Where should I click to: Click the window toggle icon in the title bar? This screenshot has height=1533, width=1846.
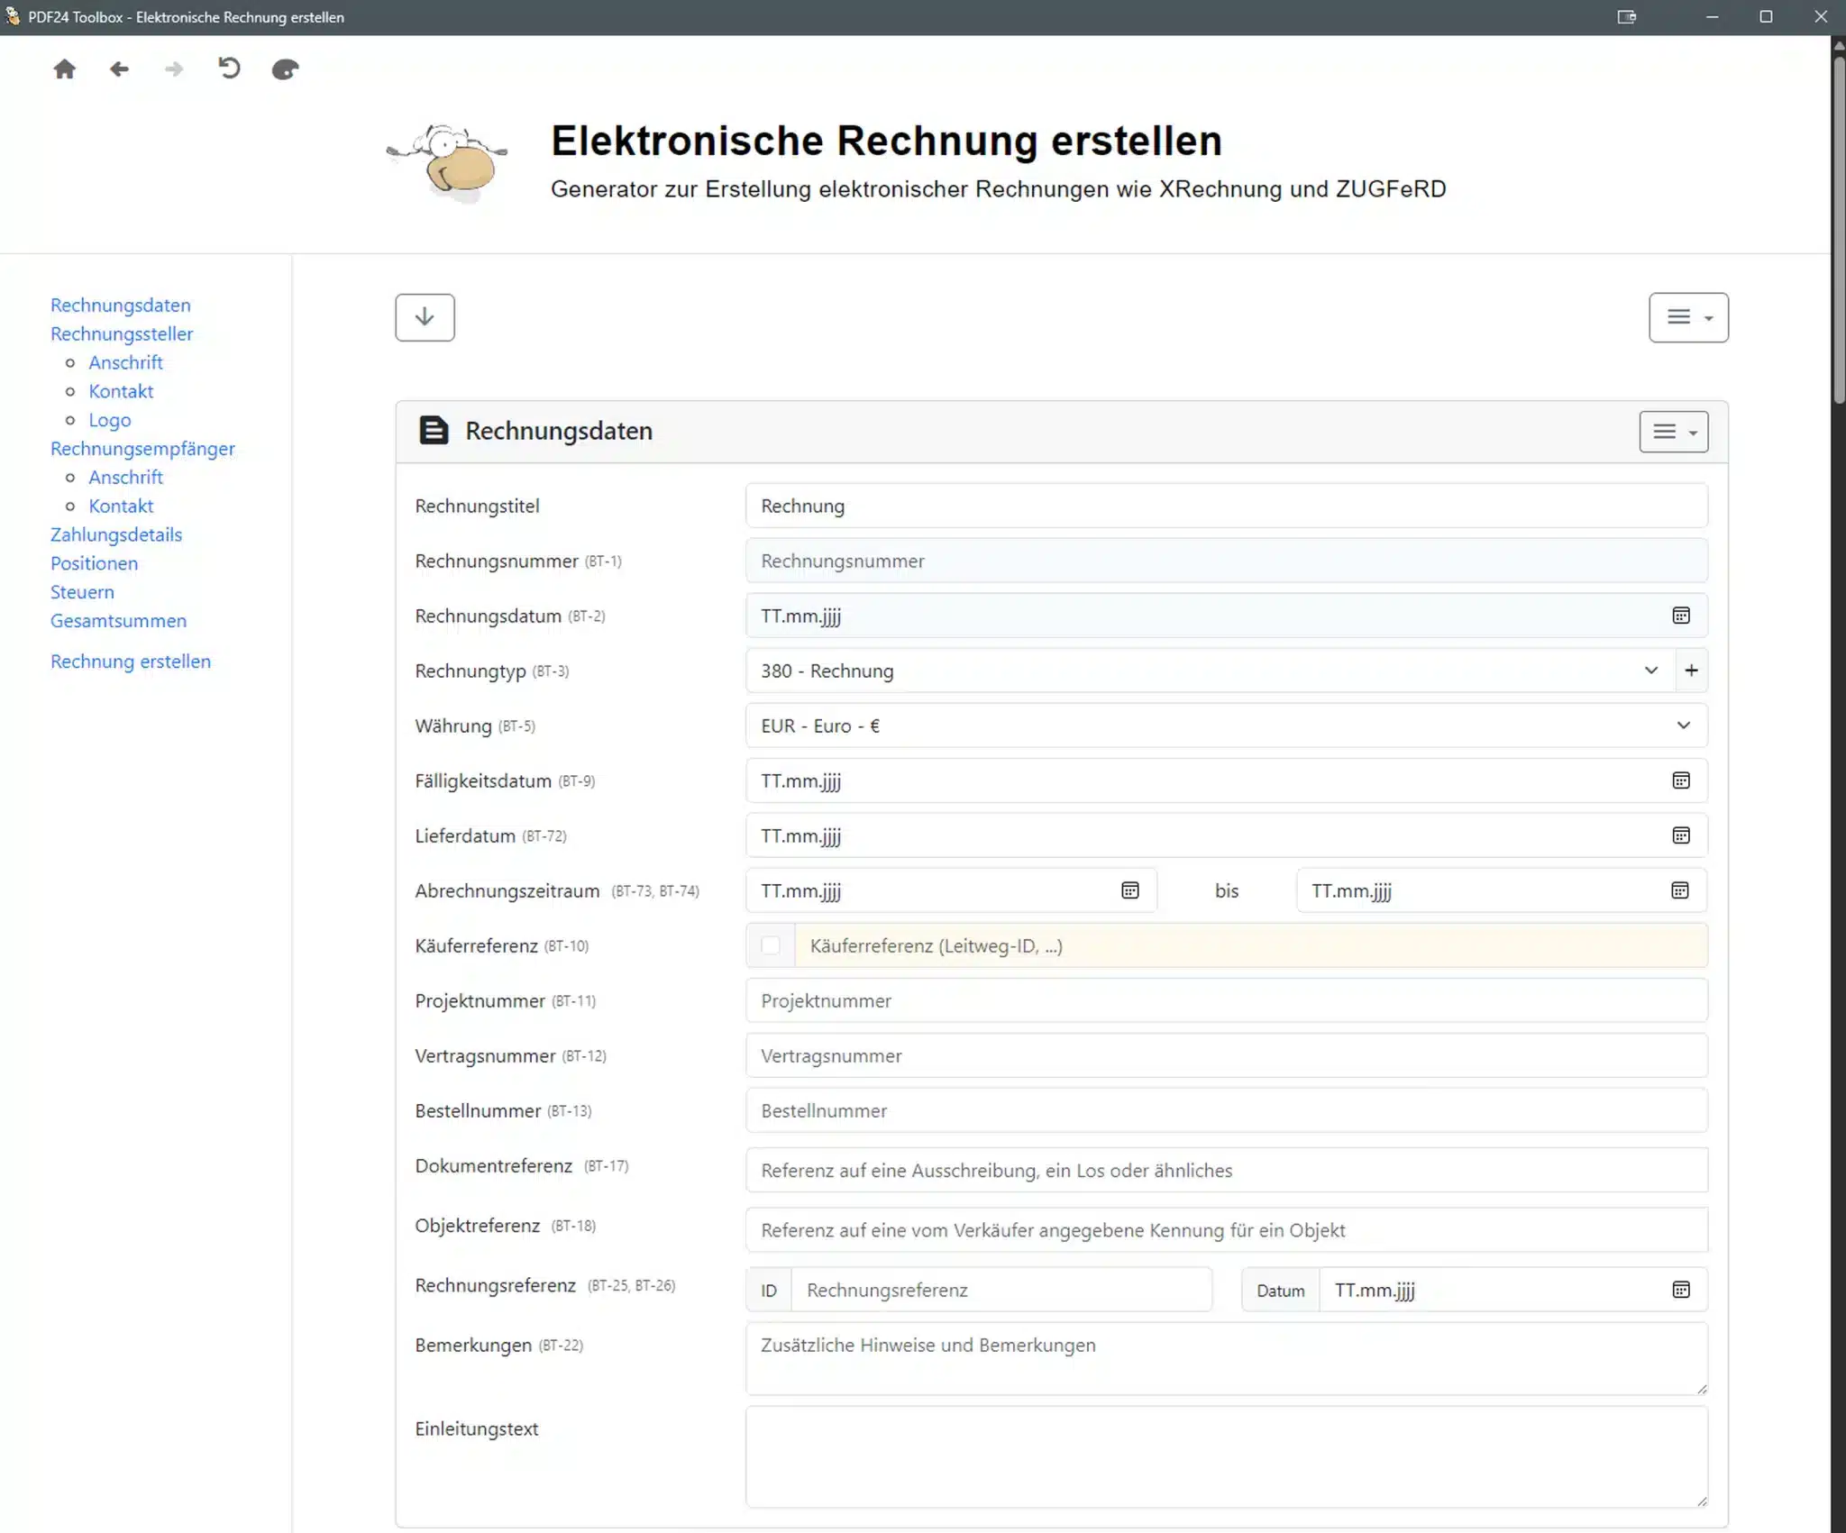[1626, 17]
